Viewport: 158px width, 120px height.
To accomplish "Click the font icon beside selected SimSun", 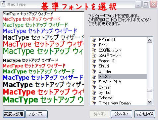I will tap(94, 77).
